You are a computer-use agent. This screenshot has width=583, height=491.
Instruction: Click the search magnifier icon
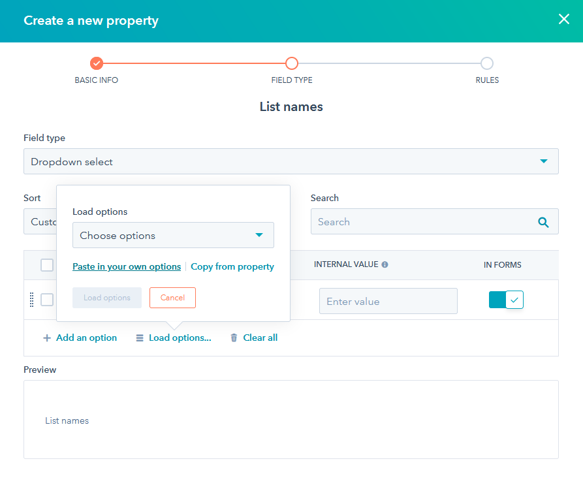coord(543,222)
